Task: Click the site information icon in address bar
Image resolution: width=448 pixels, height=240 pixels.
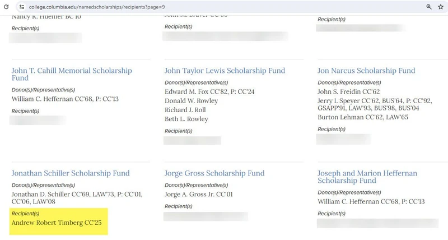Action: 21,7
